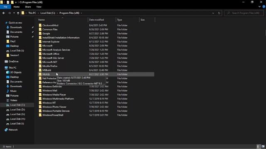Select the Windows Mail folder icon
The height and width of the screenshot is (149, 266).
coord(40,91)
